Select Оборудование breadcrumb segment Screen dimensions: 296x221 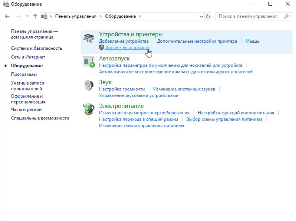coord(120,16)
